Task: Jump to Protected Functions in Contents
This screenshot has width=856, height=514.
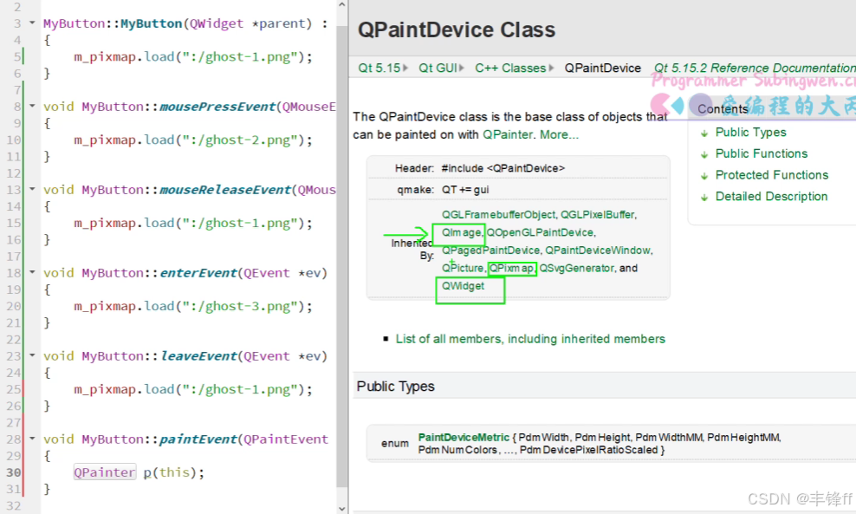Action: 771,175
